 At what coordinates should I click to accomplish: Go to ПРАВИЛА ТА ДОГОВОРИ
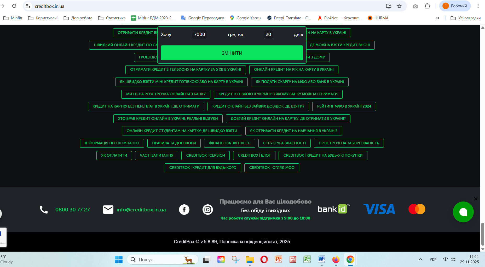tap(174, 143)
